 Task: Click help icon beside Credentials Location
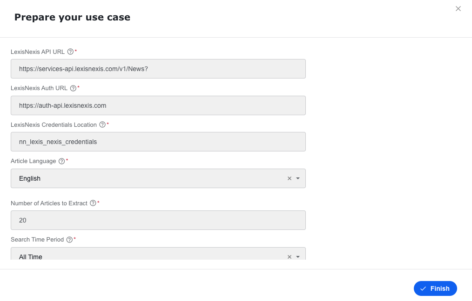[102, 124]
